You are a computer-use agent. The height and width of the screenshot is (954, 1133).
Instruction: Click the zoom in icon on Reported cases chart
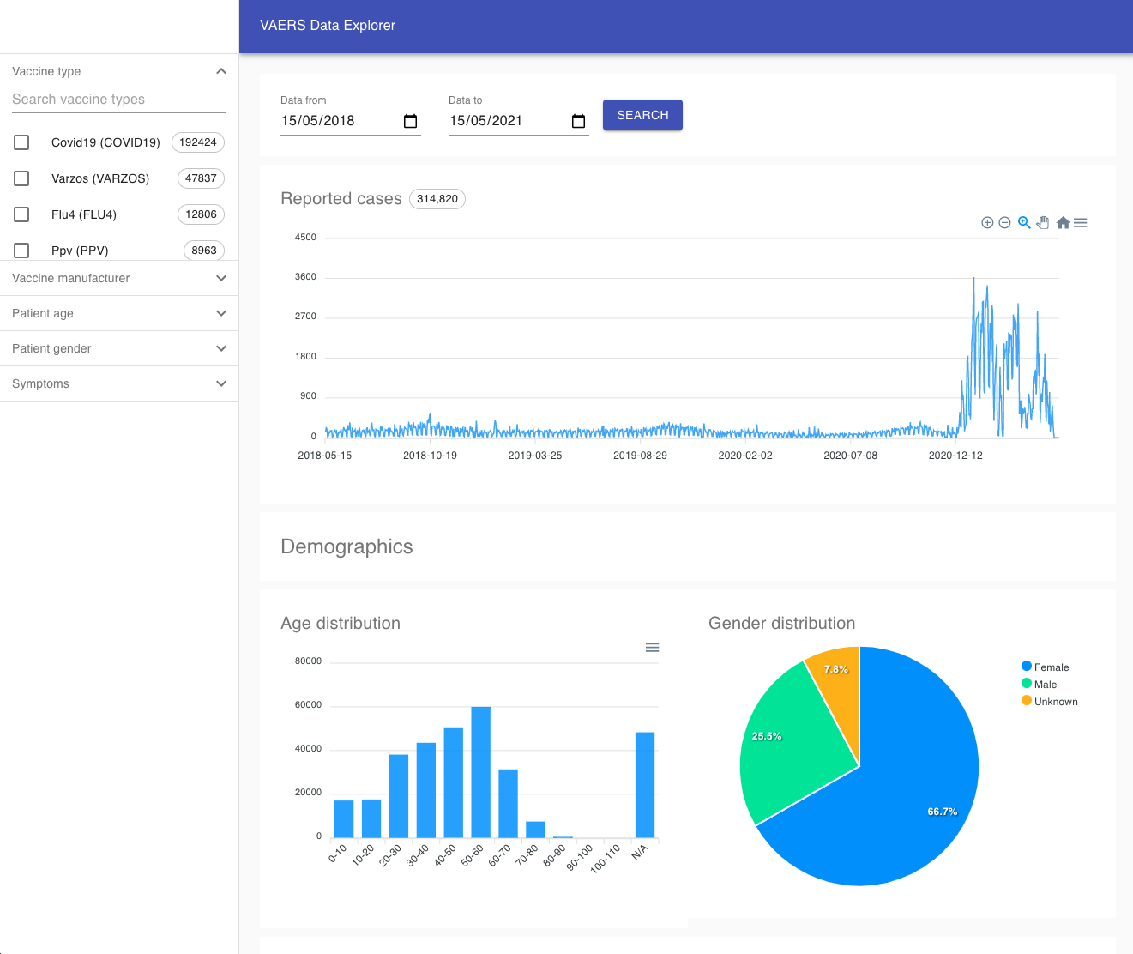tap(987, 223)
